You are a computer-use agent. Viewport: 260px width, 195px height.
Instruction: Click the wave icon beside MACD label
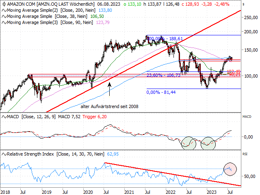[4, 117]
